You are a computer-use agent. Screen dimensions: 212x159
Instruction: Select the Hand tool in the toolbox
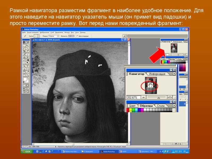point(24,75)
